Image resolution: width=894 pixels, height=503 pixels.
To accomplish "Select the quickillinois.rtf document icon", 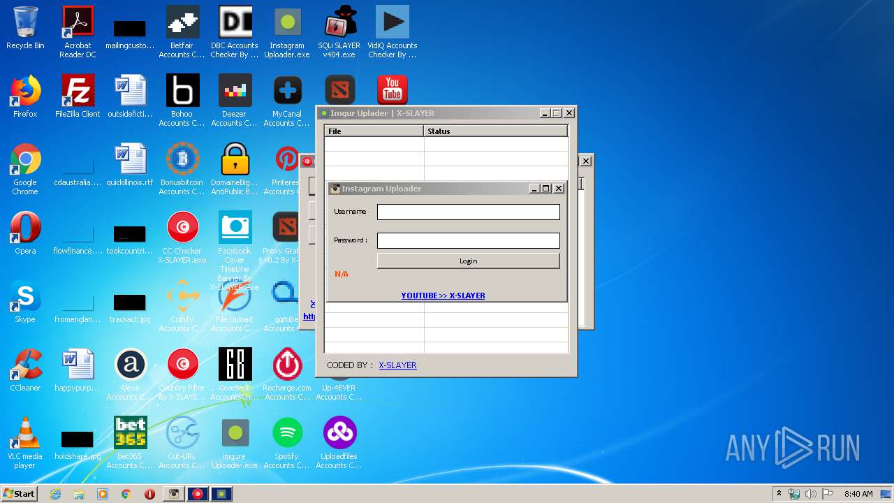I will (130, 165).
